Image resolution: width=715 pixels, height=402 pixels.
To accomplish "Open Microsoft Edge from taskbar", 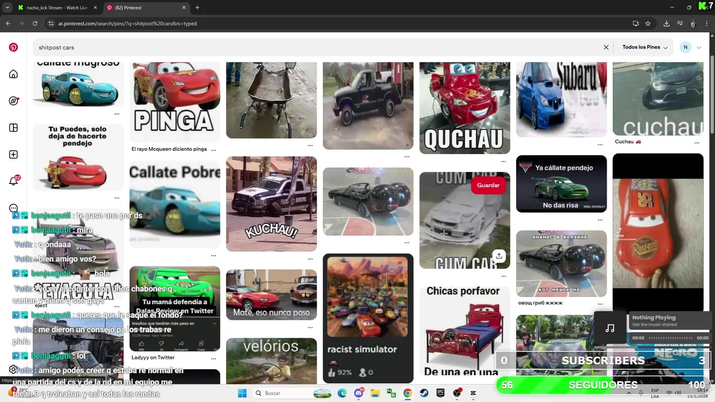I will [342, 393].
